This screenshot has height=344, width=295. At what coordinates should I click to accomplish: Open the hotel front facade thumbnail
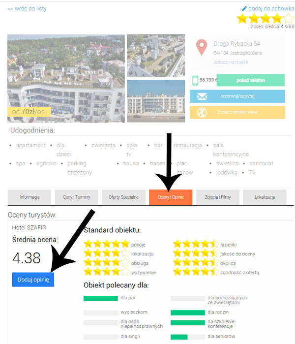click(156, 101)
